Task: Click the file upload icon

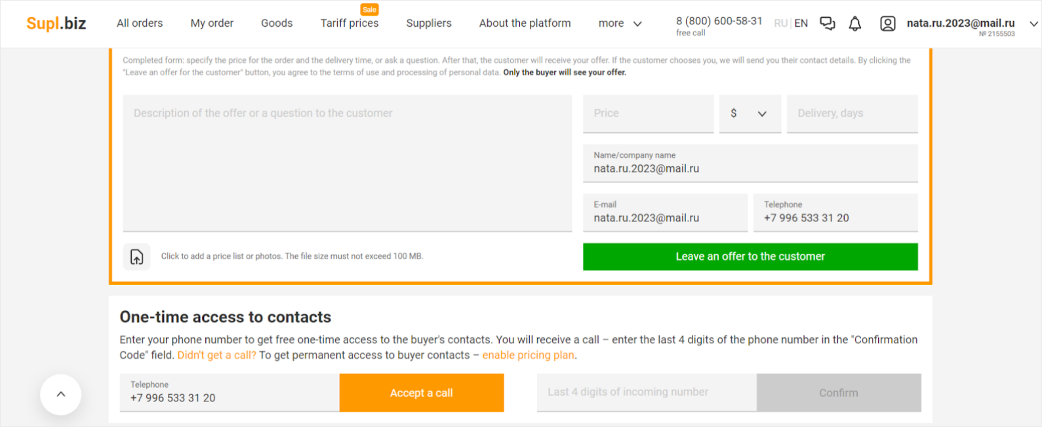Action: [x=136, y=257]
